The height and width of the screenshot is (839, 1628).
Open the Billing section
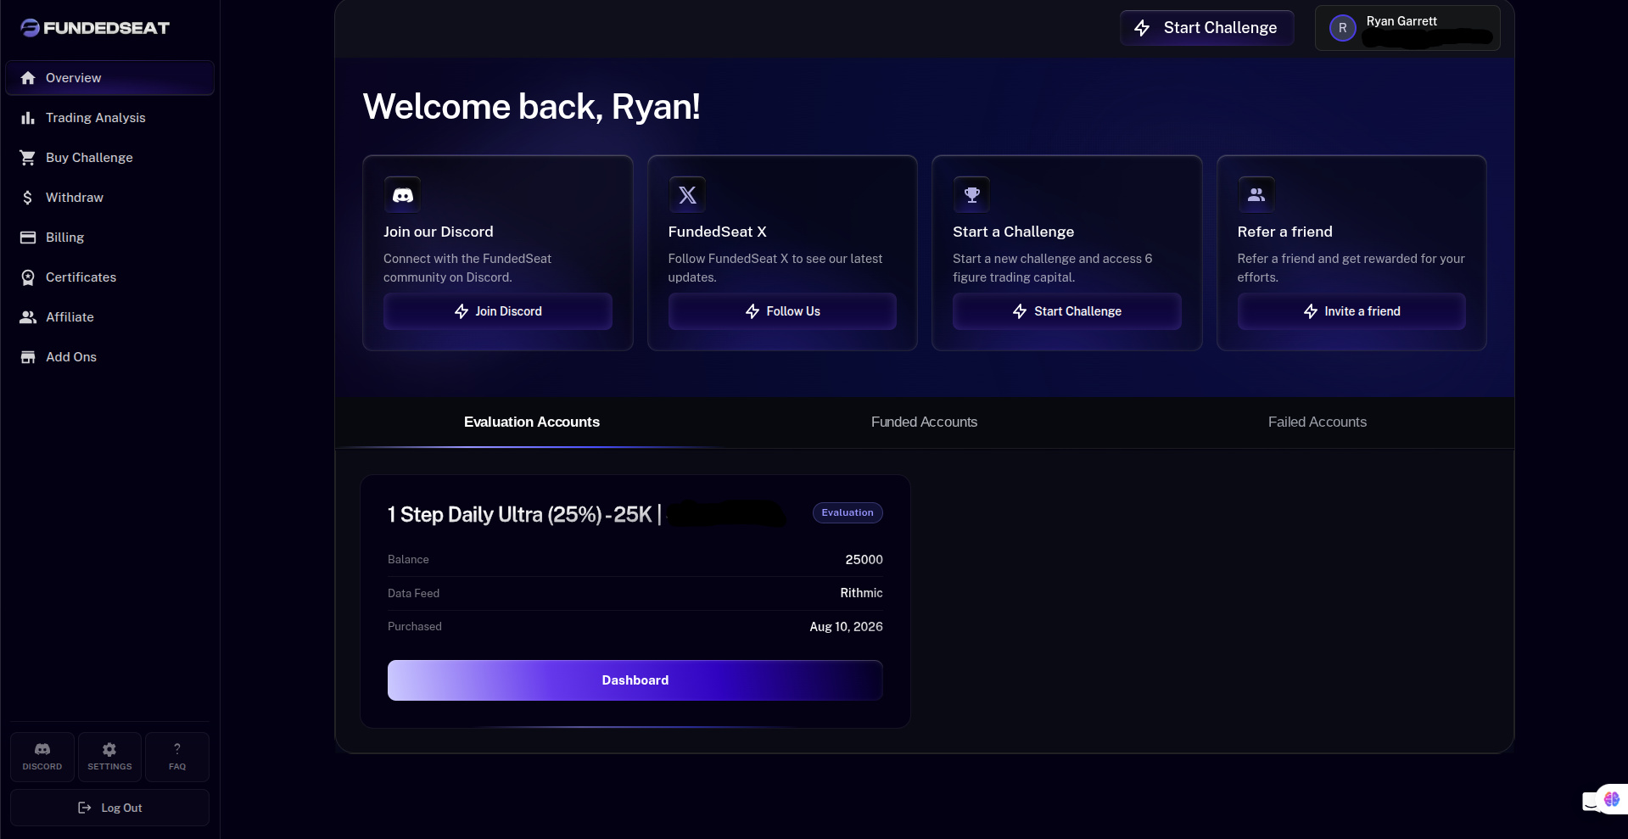pyautogui.click(x=109, y=238)
